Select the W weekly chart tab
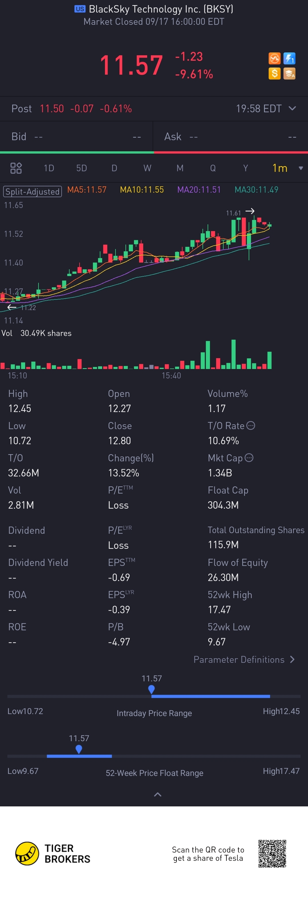This screenshot has height=901, width=308. tap(147, 168)
